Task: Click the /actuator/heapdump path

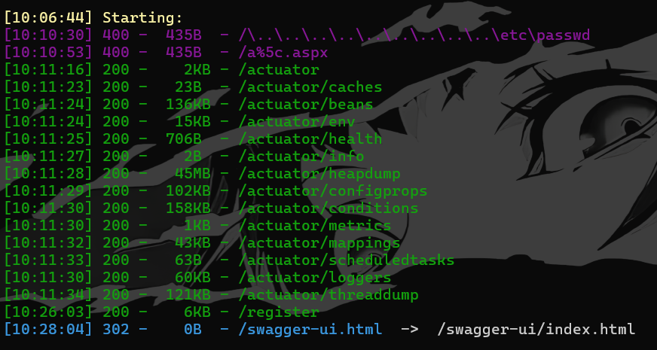Action: (x=319, y=174)
